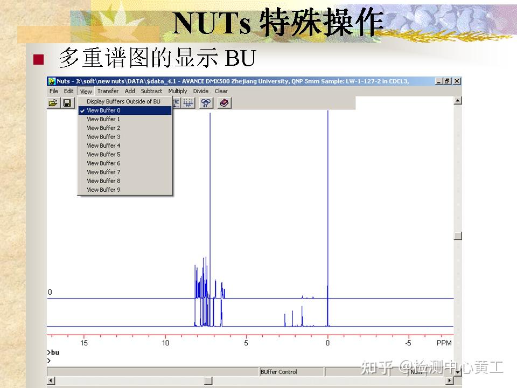Enable View Buffer 3 display
The width and height of the screenshot is (517, 388).
pos(102,136)
